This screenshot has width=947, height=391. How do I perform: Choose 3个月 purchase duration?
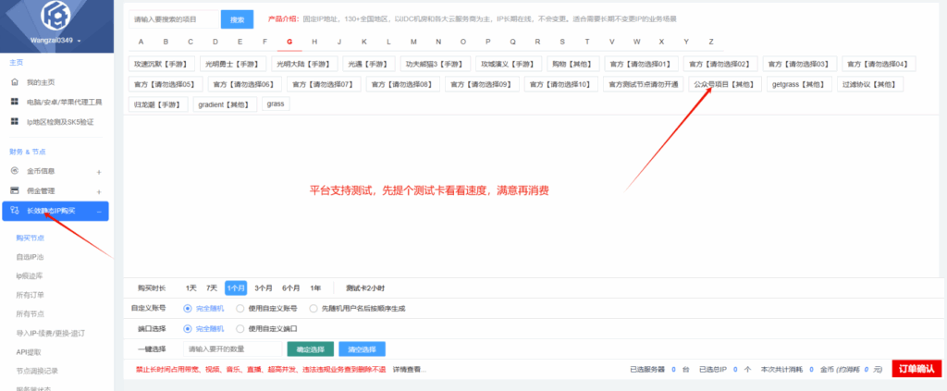264,287
